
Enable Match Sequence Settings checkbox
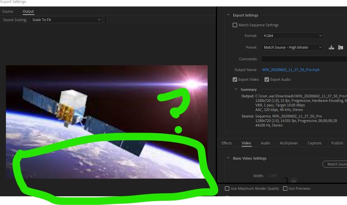click(x=235, y=25)
